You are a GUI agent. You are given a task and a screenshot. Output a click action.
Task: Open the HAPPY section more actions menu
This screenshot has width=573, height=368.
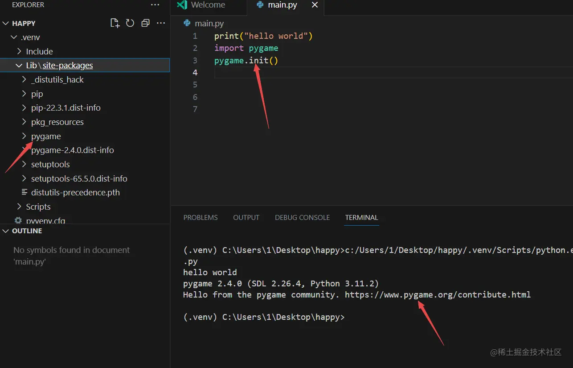pos(161,23)
